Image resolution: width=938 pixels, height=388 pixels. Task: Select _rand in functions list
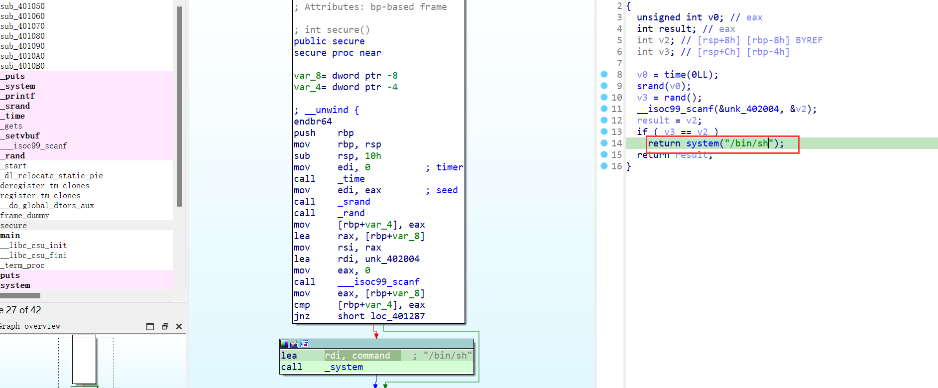click(x=86, y=155)
